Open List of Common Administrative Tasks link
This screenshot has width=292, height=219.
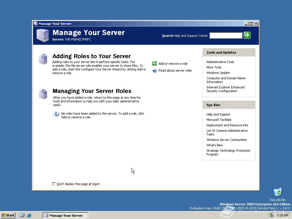click(x=227, y=132)
